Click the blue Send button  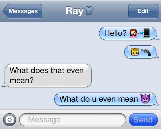[143, 120]
